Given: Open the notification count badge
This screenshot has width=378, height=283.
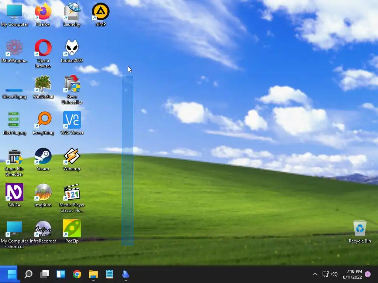Looking at the screenshot, I should point(368,274).
